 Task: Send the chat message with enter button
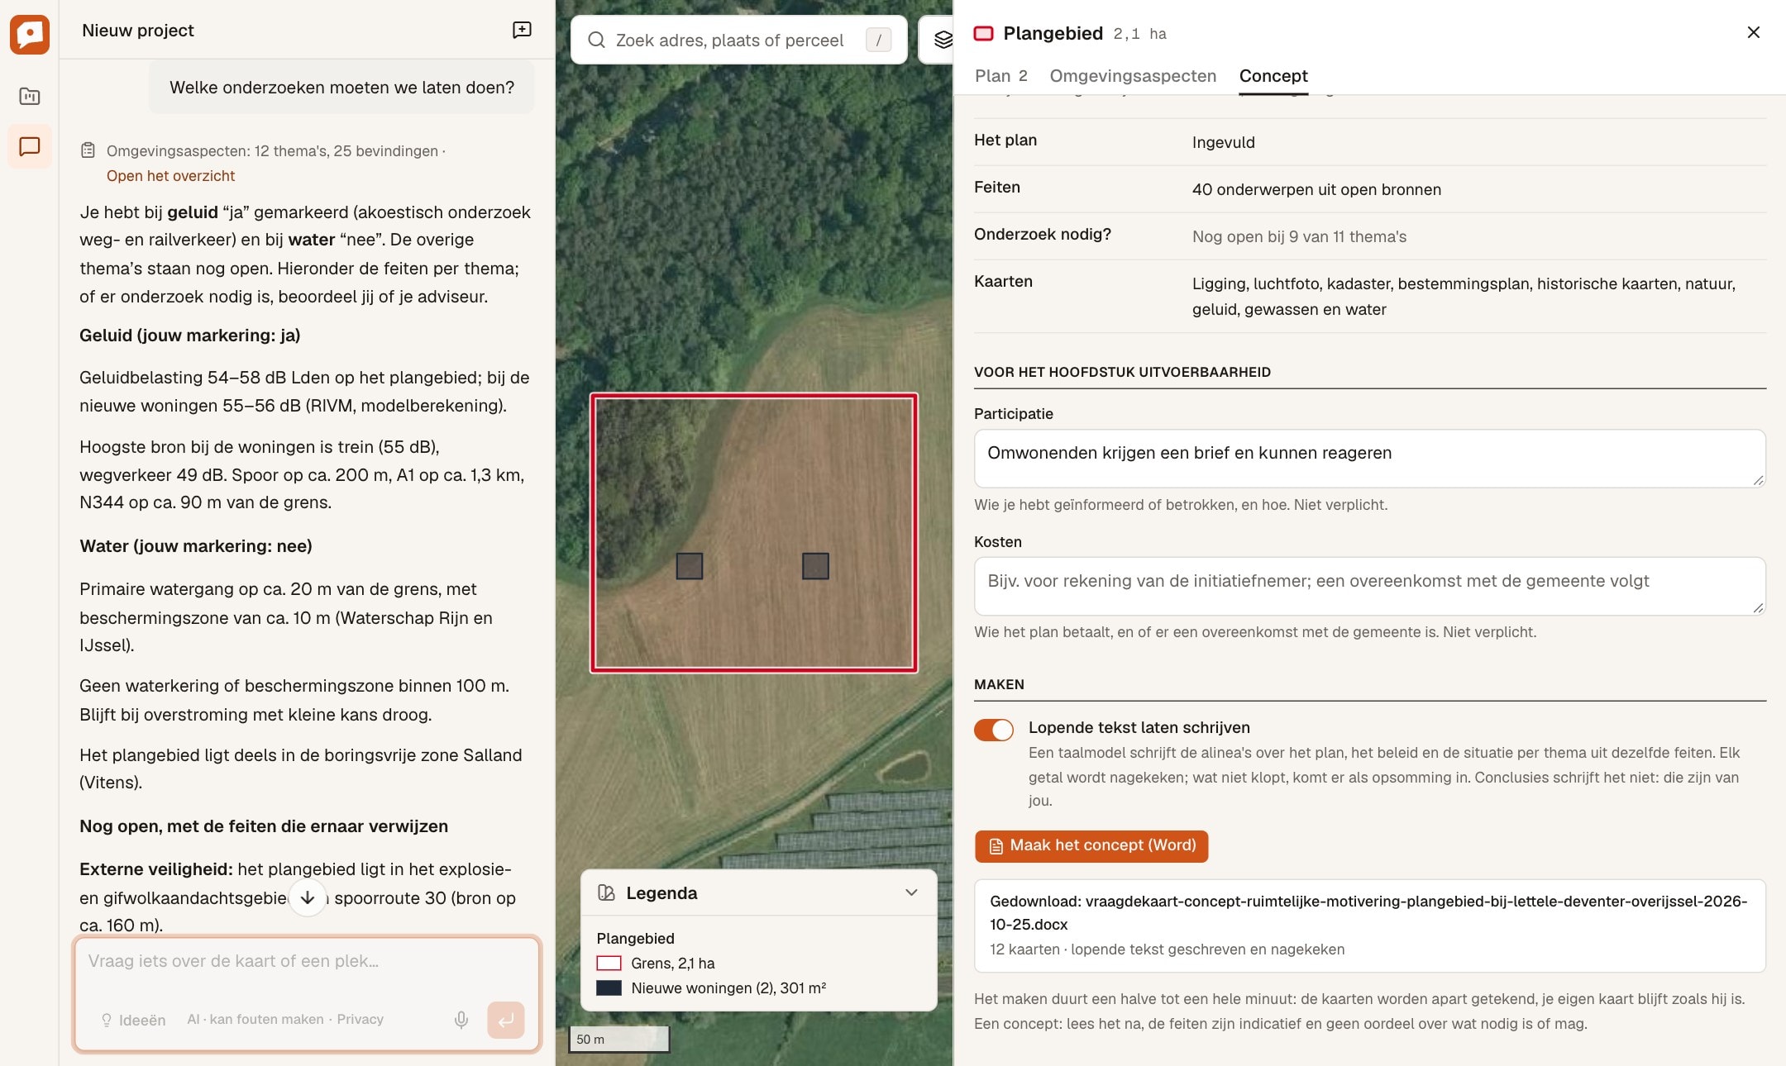[x=506, y=1020]
